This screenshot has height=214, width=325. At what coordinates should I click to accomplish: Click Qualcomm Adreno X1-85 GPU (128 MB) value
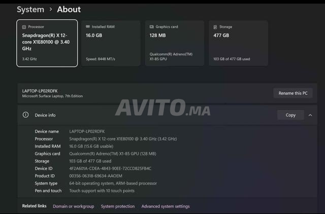point(113,154)
